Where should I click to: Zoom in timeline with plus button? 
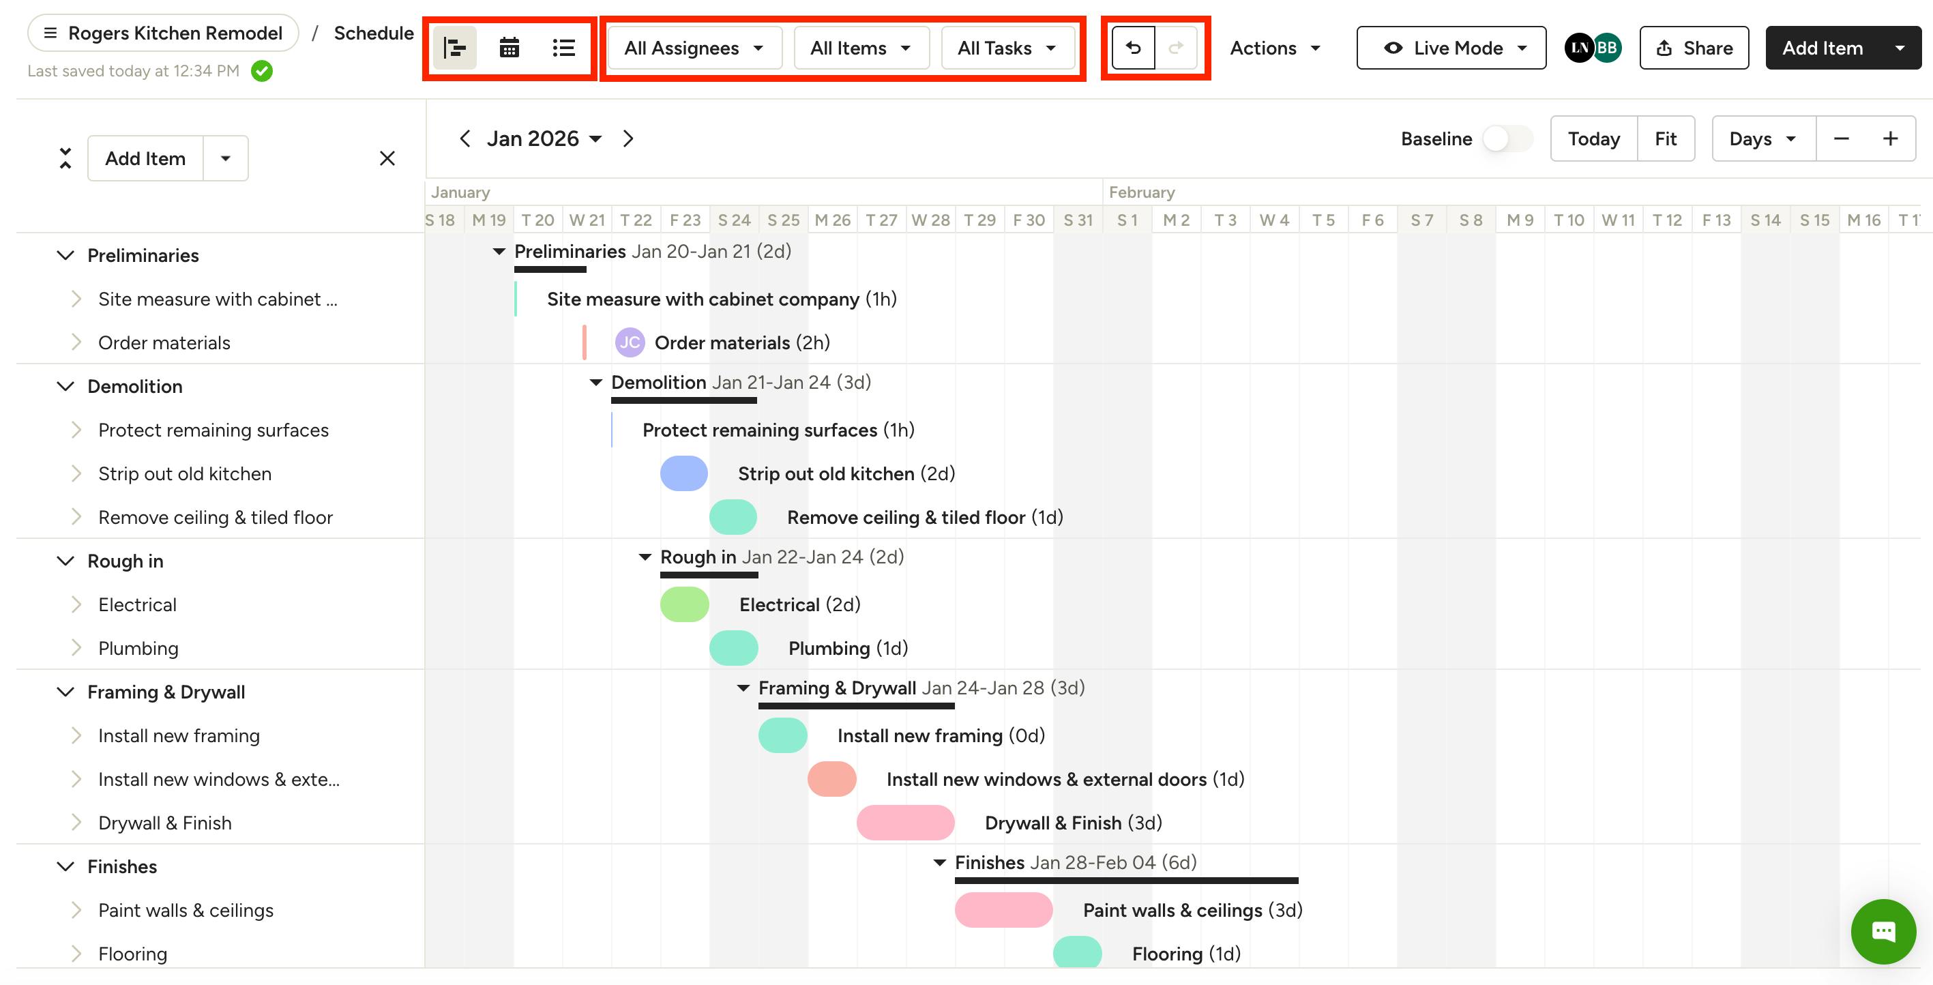click(1890, 138)
